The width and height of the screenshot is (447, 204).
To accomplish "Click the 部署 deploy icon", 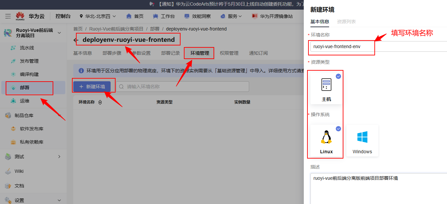I will click(13, 88).
